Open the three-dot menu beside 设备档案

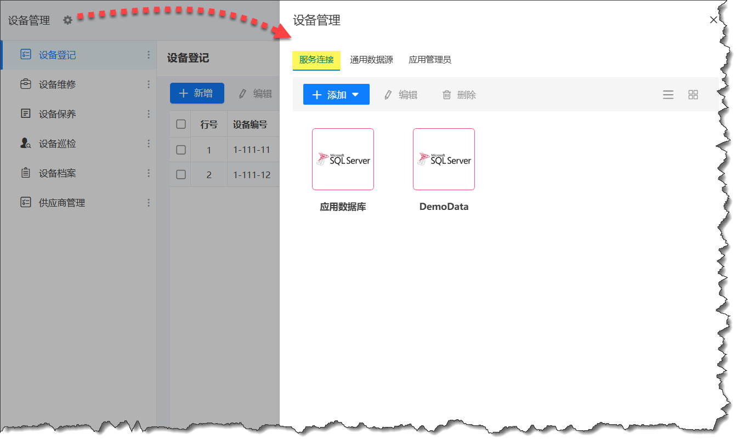click(x=148, y=173)
